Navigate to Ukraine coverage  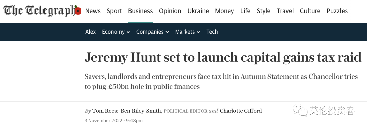point(198,11)
